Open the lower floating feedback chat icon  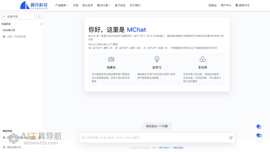pyautogui.click(x=259, y=136)
